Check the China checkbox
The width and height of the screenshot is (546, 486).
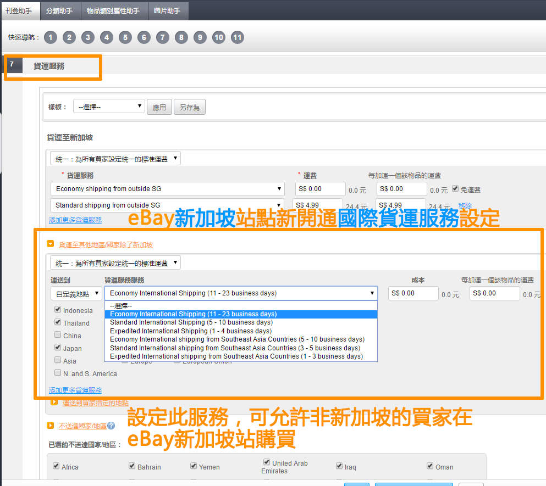click(x=58, y=334)
